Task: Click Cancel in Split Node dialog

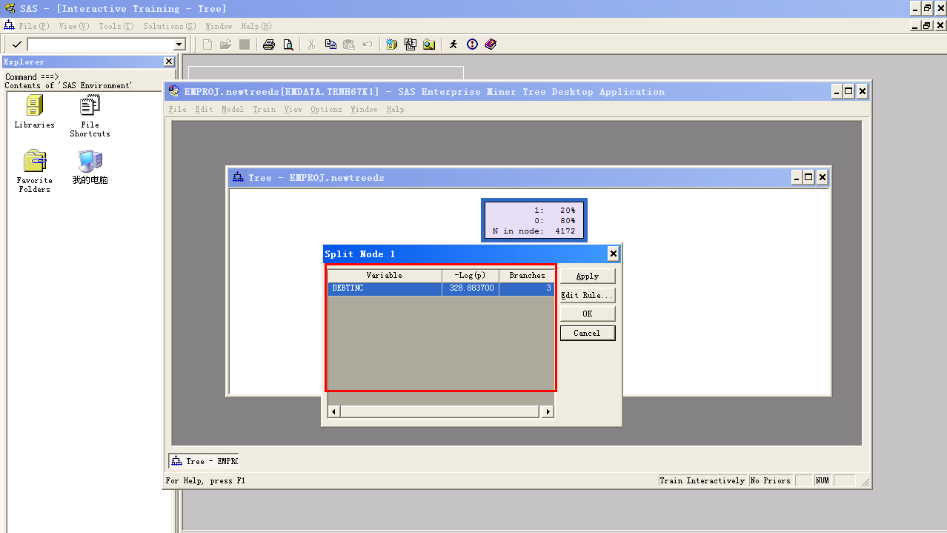Action: [588, 333]
